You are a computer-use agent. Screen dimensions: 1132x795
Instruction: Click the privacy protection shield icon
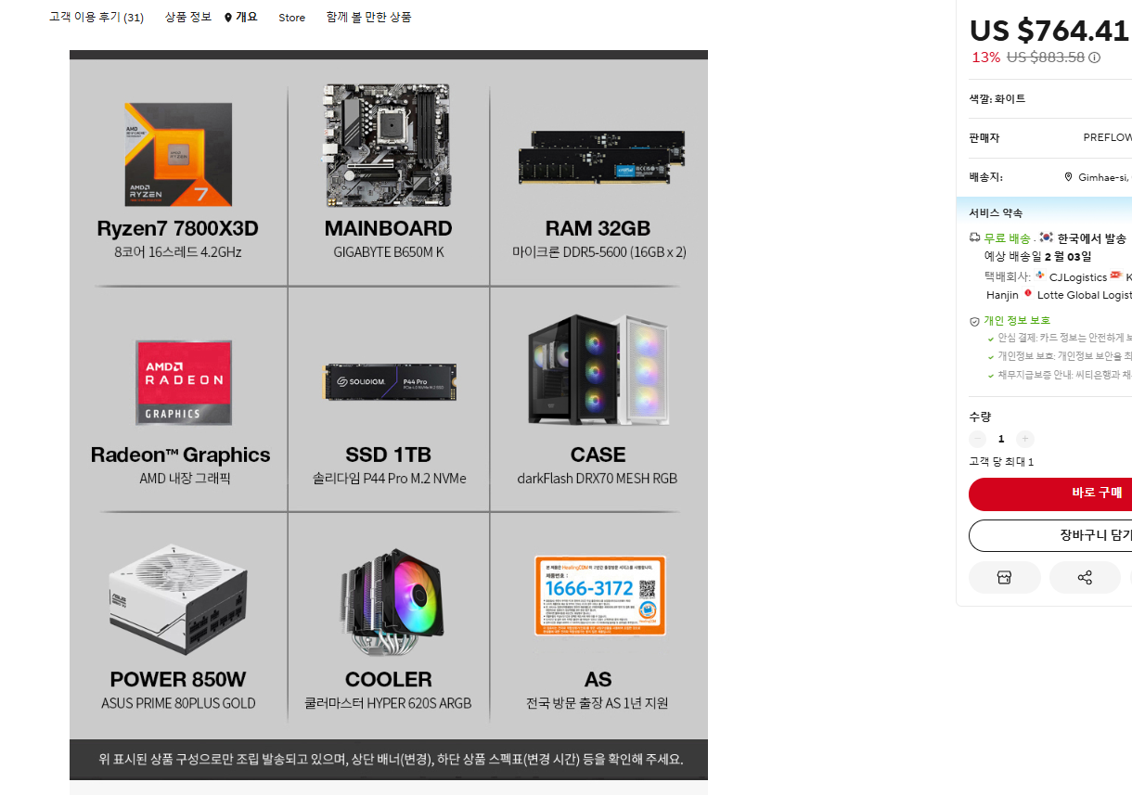click(974, 321)
